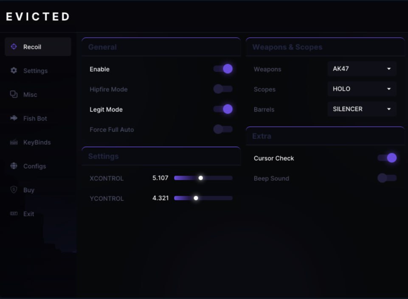
Task: Toggle off Force Full Auto
Action: pyautogui.click(x=222, y=129)
